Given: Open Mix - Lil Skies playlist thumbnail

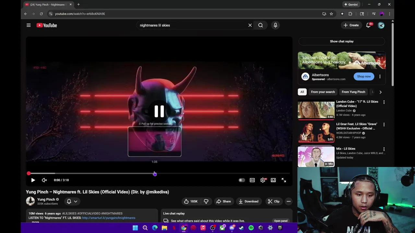Looking at the screenshot, I should (x=316, y=156).
